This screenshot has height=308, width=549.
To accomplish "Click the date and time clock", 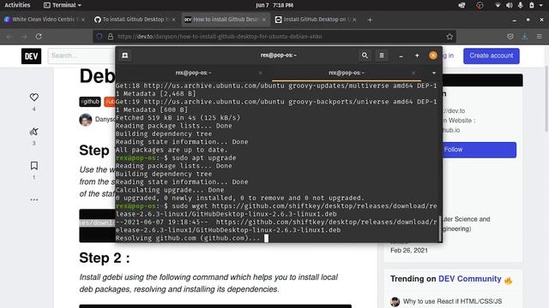I will [274, 5].
